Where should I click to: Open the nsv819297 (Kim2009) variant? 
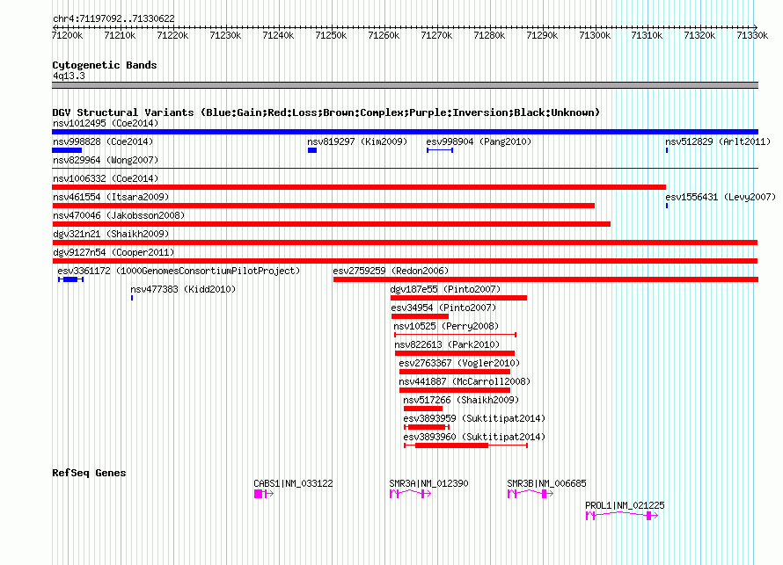(x=357, y=141)
